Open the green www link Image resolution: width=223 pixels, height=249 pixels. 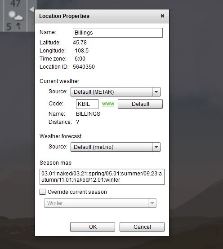tap(108, 104)
